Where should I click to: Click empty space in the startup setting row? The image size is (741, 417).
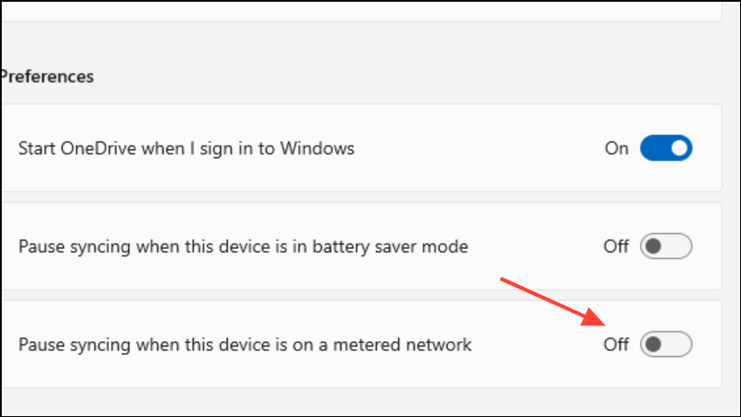coord(480,148)
